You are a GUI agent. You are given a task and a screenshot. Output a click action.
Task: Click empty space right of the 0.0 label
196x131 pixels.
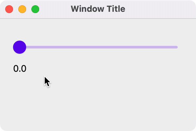point(82,69)
